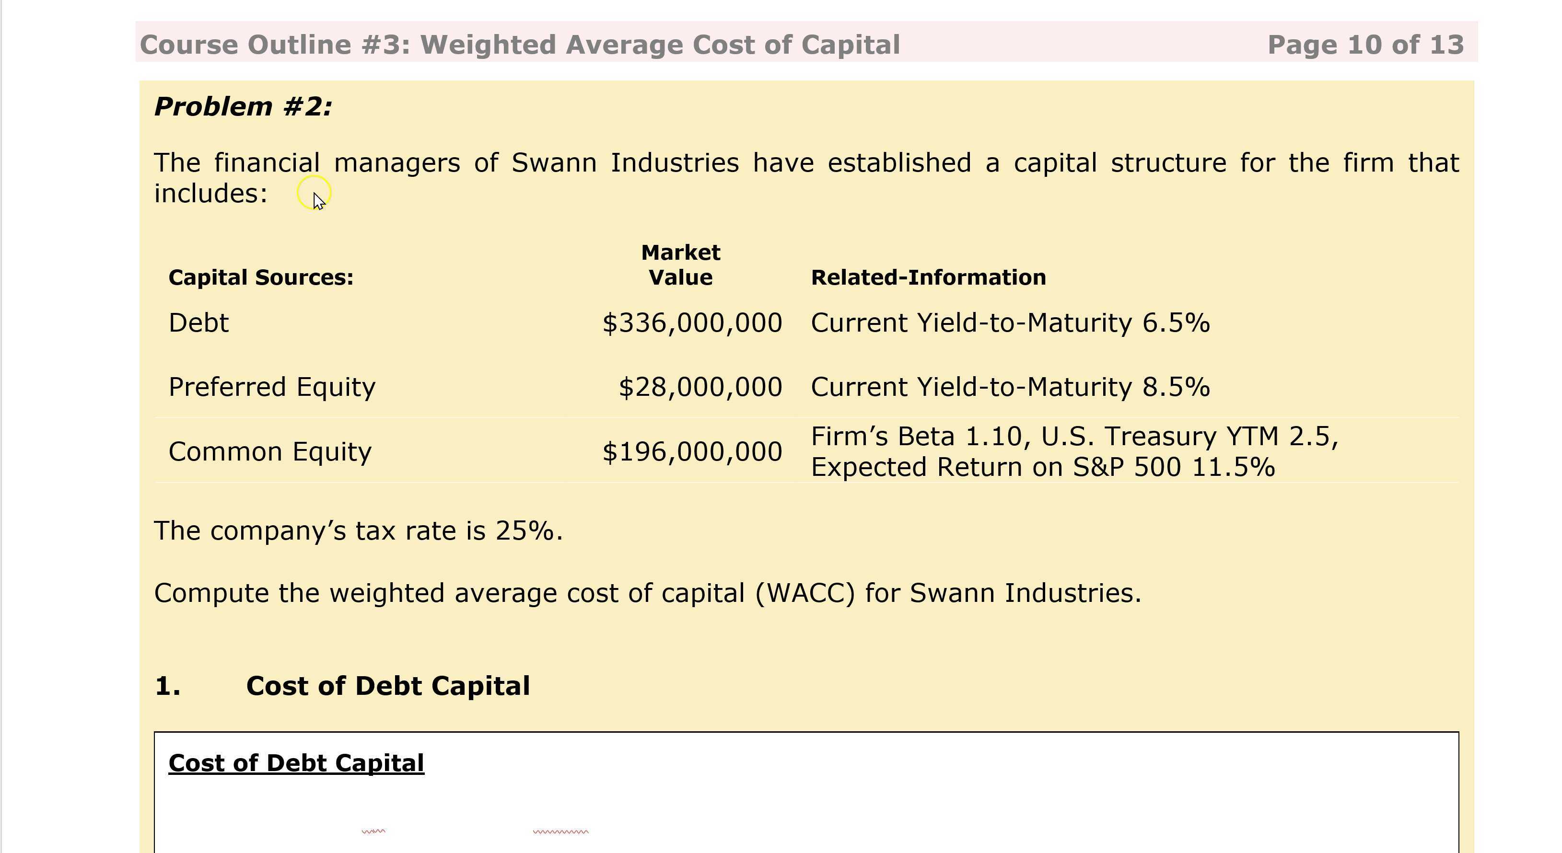
Task: Click the company tax rate 25% sentence
Action: [x=358, y=531]
